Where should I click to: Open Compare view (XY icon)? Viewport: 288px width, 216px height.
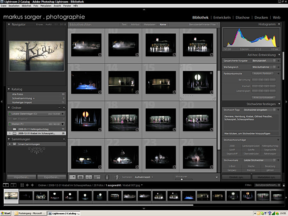(89, 177)
